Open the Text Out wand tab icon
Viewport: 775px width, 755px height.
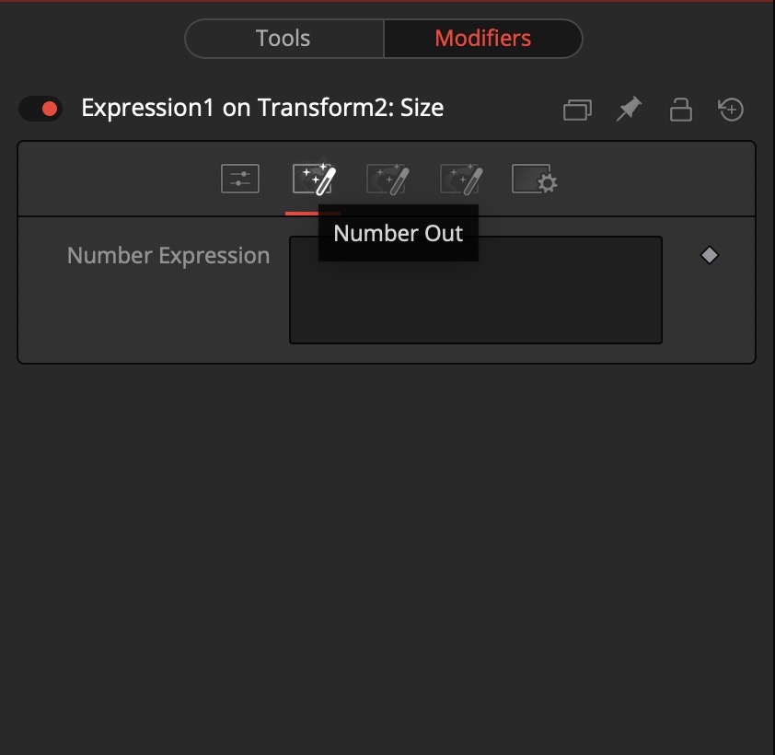coord(461,179)
